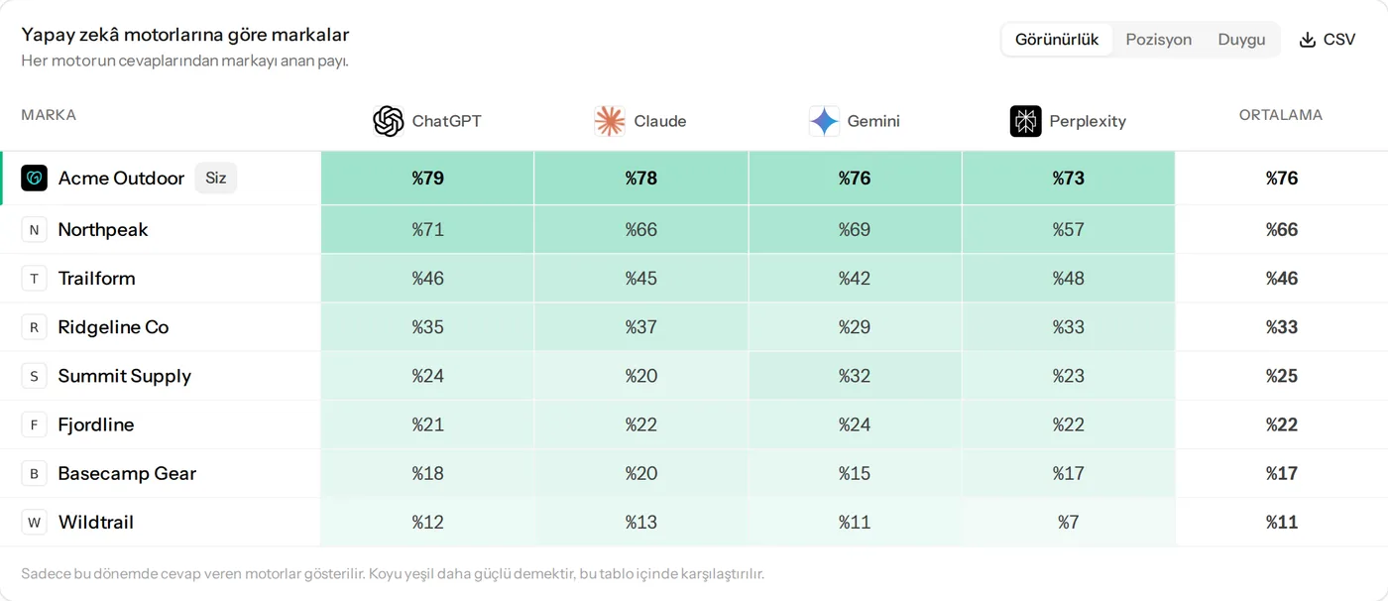The image size is (1388, 601).
Task: Switch to the Görünürlük view
Action: point(1057,40)
